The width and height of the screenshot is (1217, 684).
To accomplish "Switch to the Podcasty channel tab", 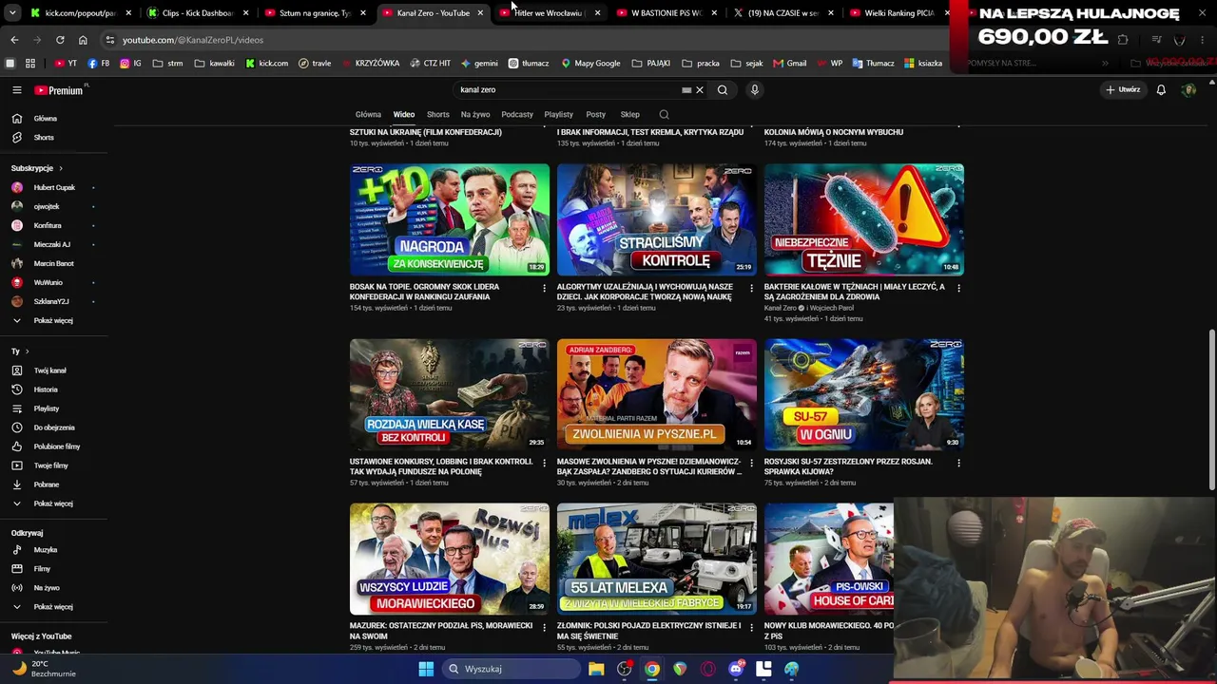I will coord(517,115).
